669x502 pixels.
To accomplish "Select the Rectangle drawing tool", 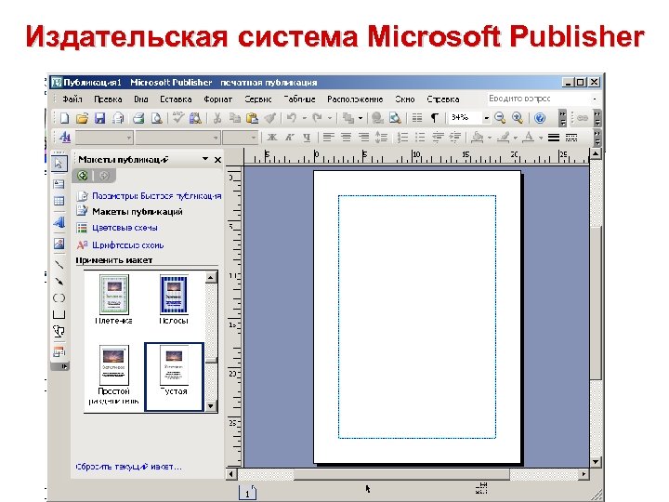I will pos(59,314).
